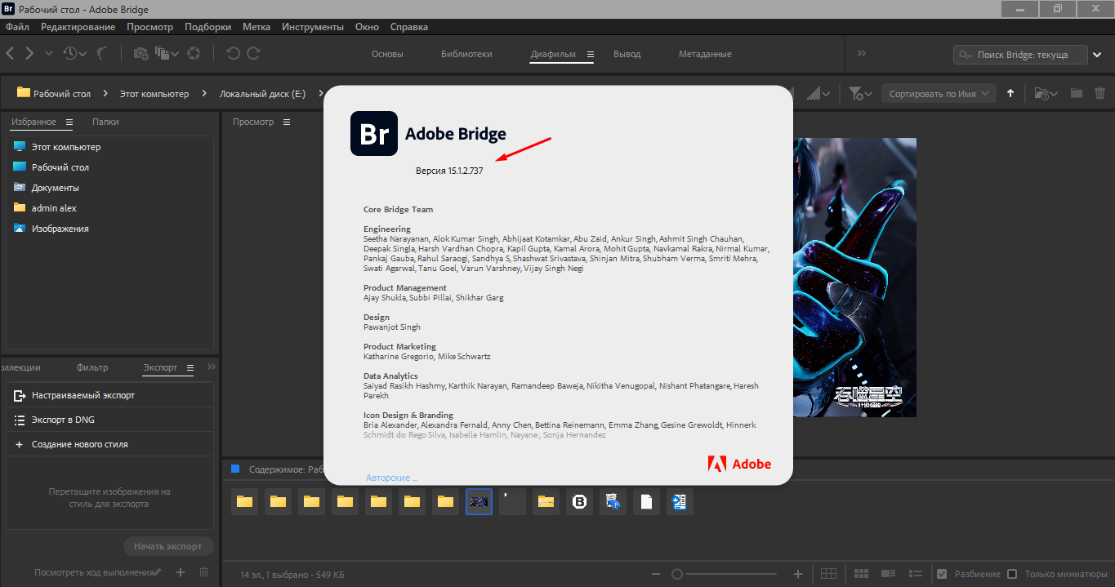The width and height of the screenshot is (1115, 587).
Task: Rotate image 90° counterclockwise
Action: coord(233,53)
